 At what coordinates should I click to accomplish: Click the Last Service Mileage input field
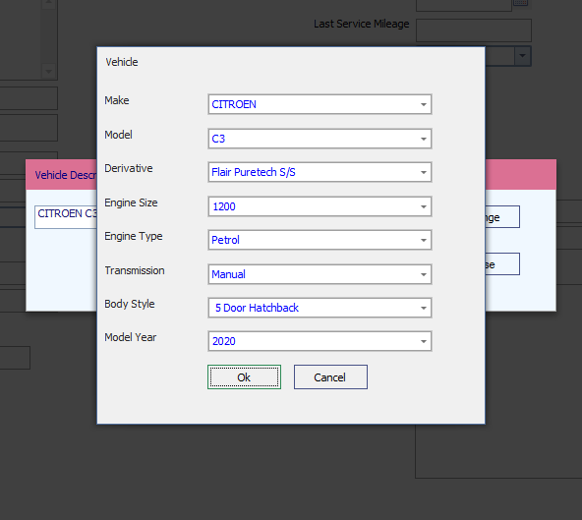[x=474, y=30]
